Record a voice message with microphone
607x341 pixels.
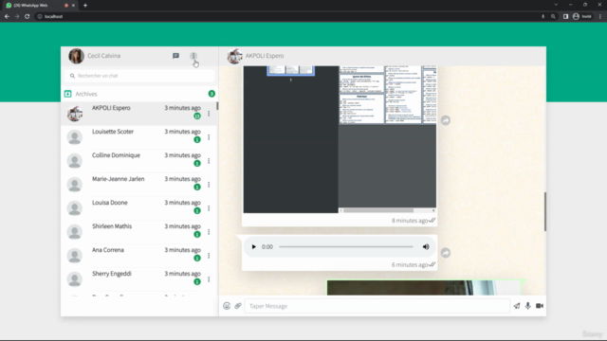tap(528, 306)
